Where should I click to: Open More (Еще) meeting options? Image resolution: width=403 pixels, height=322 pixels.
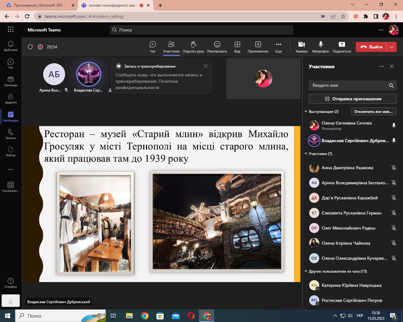point(279,47)
